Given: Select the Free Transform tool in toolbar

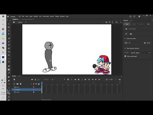Looking at the screenshot, I should [9, 27].
